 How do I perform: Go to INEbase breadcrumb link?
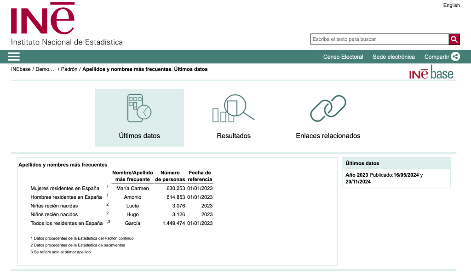click(21, 69)
